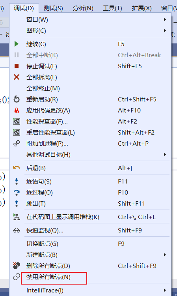177x296 pixels.
Task: Click the flame icon for Apply Code Changes (应用代码更改)
Action: click(x=17, y=110)
